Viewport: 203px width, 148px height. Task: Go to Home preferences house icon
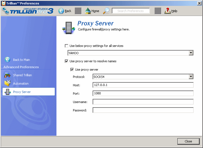[88, 11]
